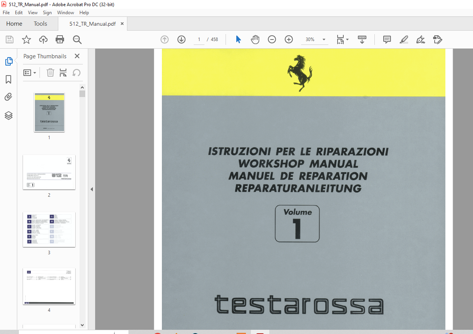The width and height of the screenshot is (473, 334).
Task: Select the page 3 thumbnail
Action: coord(49,230)
